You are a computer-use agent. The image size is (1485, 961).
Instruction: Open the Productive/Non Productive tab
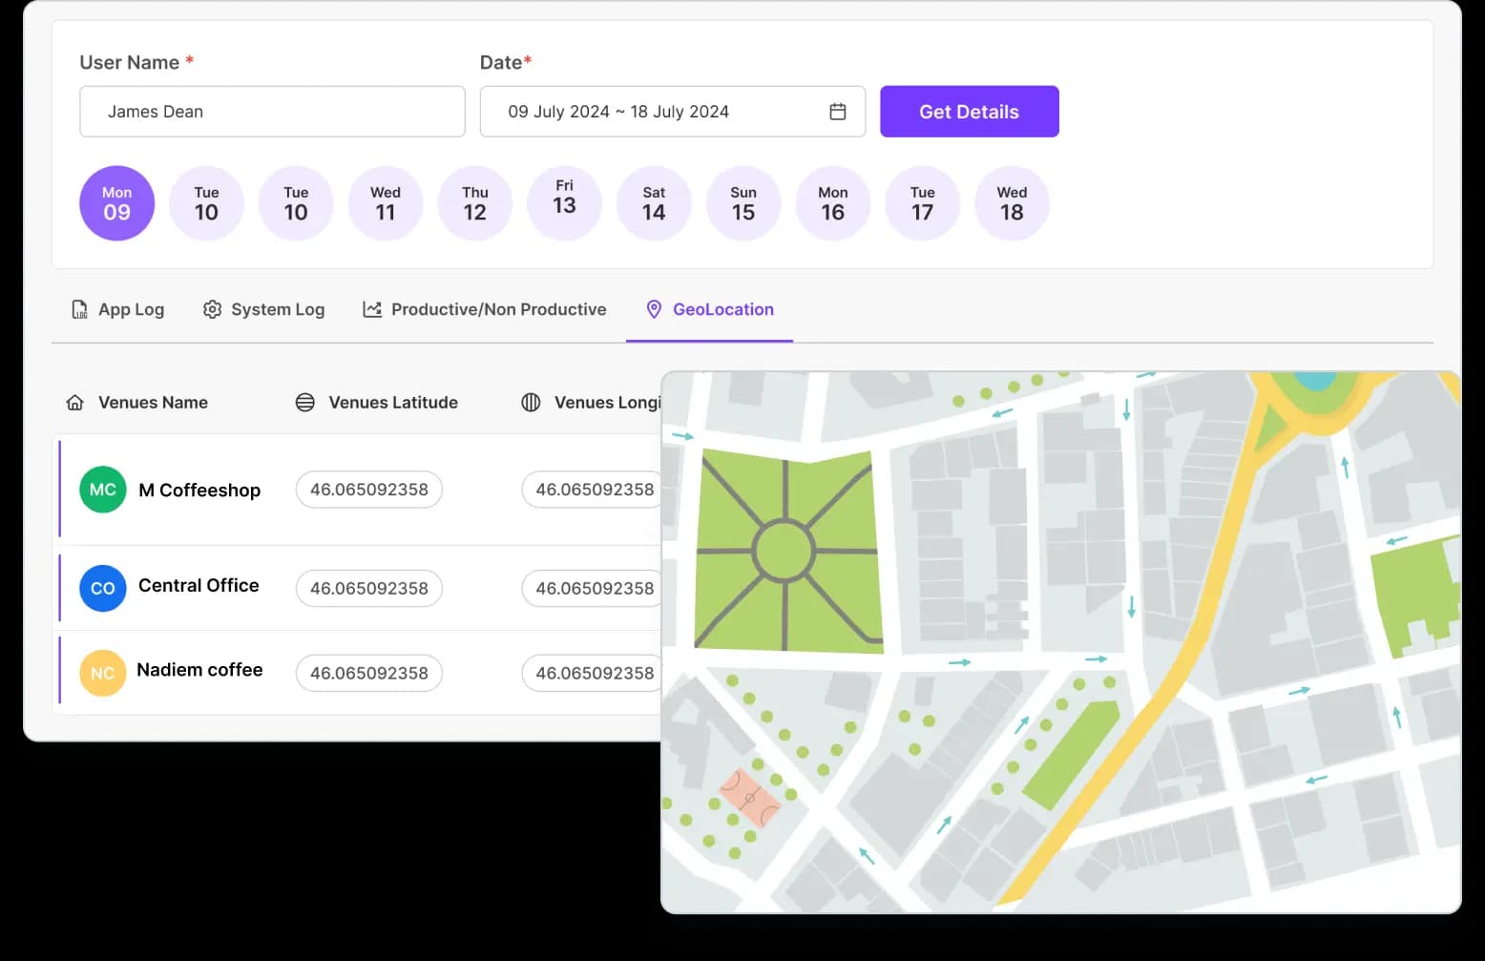coord(485,309)
